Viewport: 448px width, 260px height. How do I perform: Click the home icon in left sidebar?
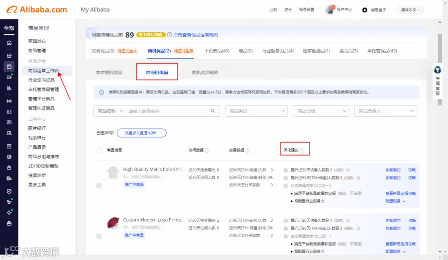point(9,43)
